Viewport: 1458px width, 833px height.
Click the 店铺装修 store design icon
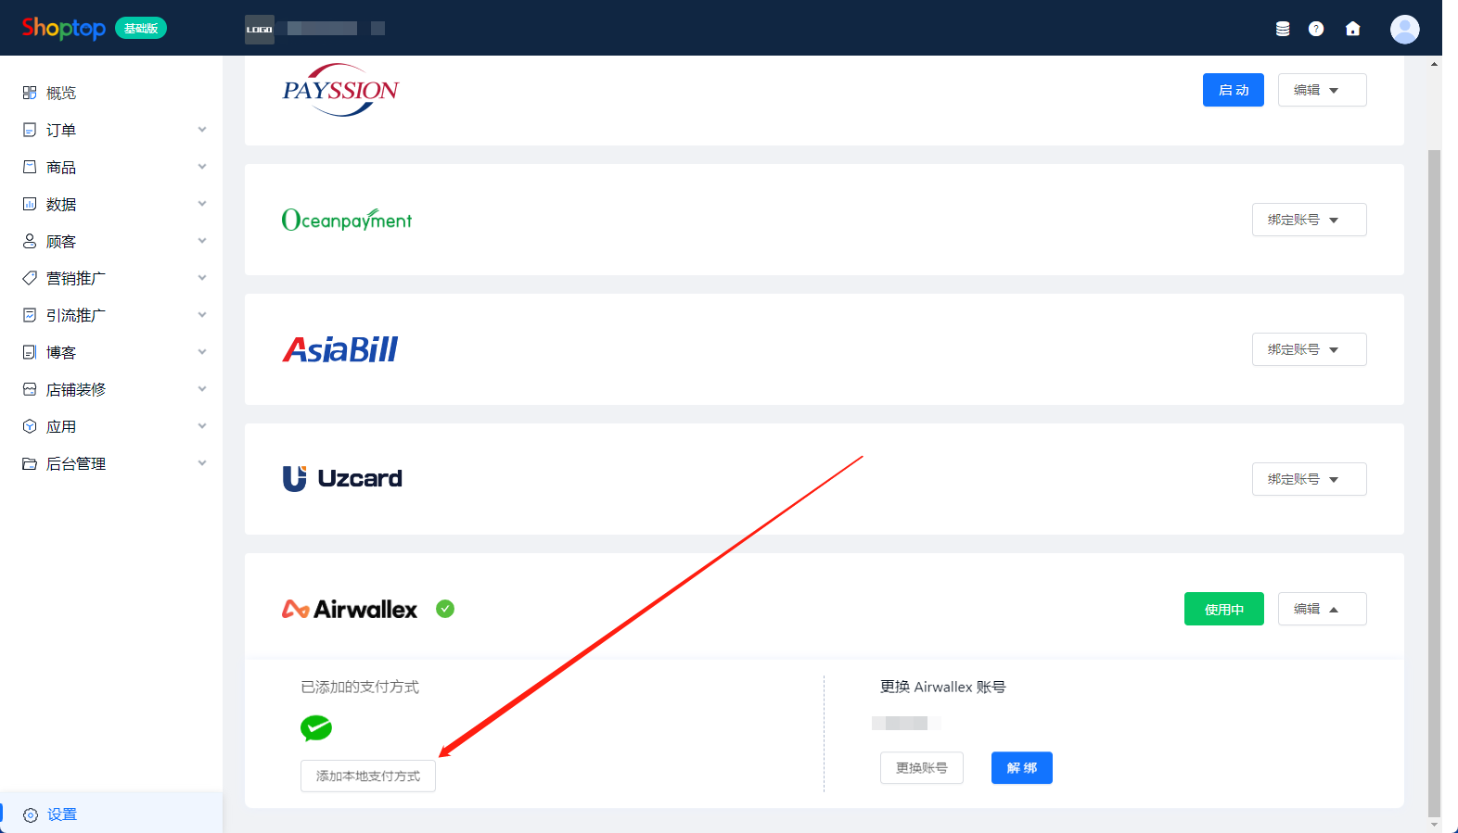30,389
